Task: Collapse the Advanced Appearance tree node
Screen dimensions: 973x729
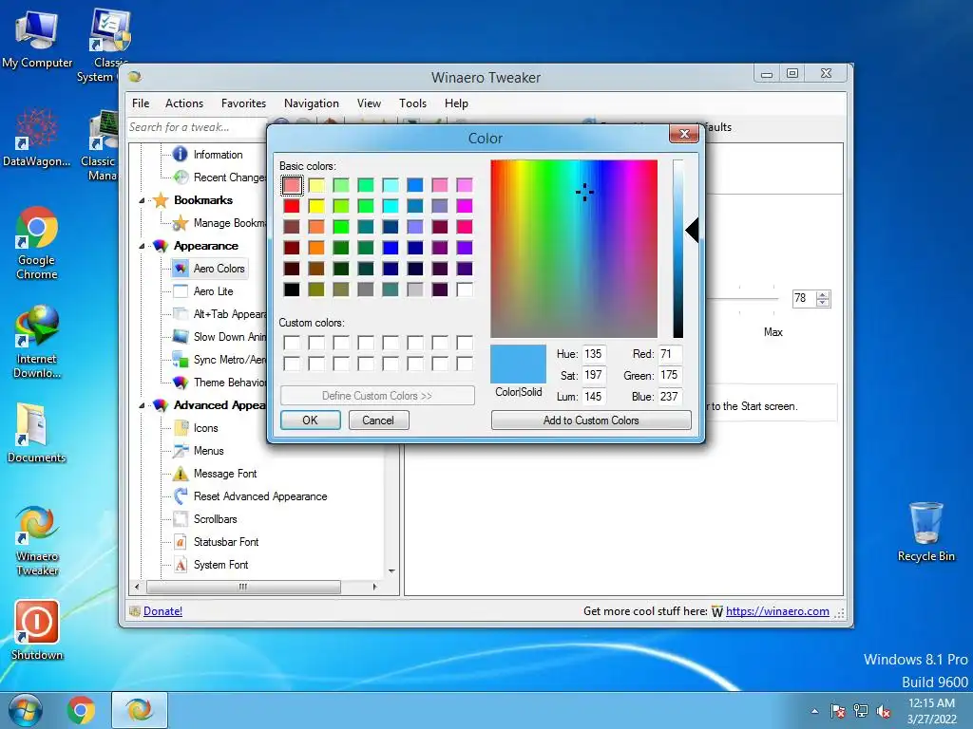Action: pyautogui.click(x=142, y=405)
